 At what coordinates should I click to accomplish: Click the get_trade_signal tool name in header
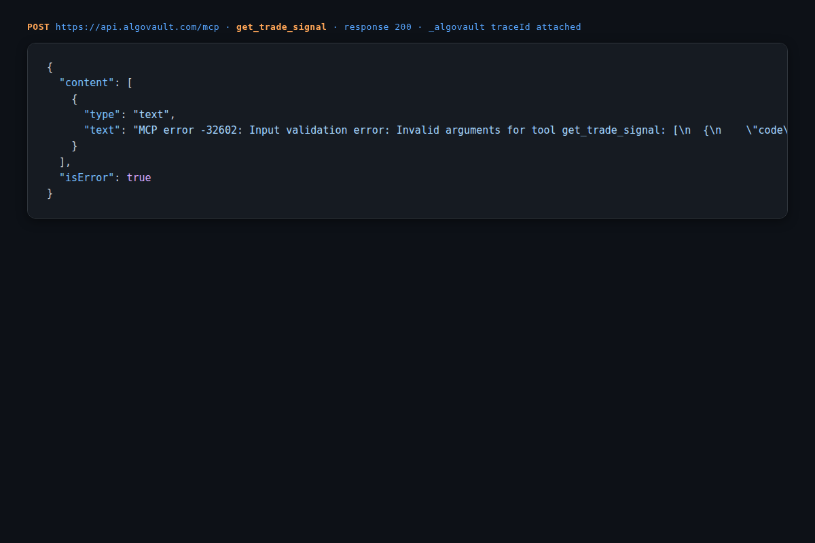(281, 27)
